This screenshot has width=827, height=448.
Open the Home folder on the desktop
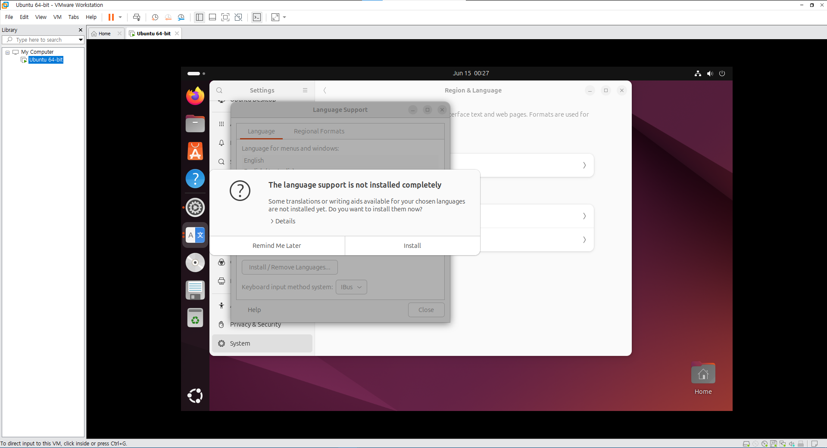[x=703, y=379]
